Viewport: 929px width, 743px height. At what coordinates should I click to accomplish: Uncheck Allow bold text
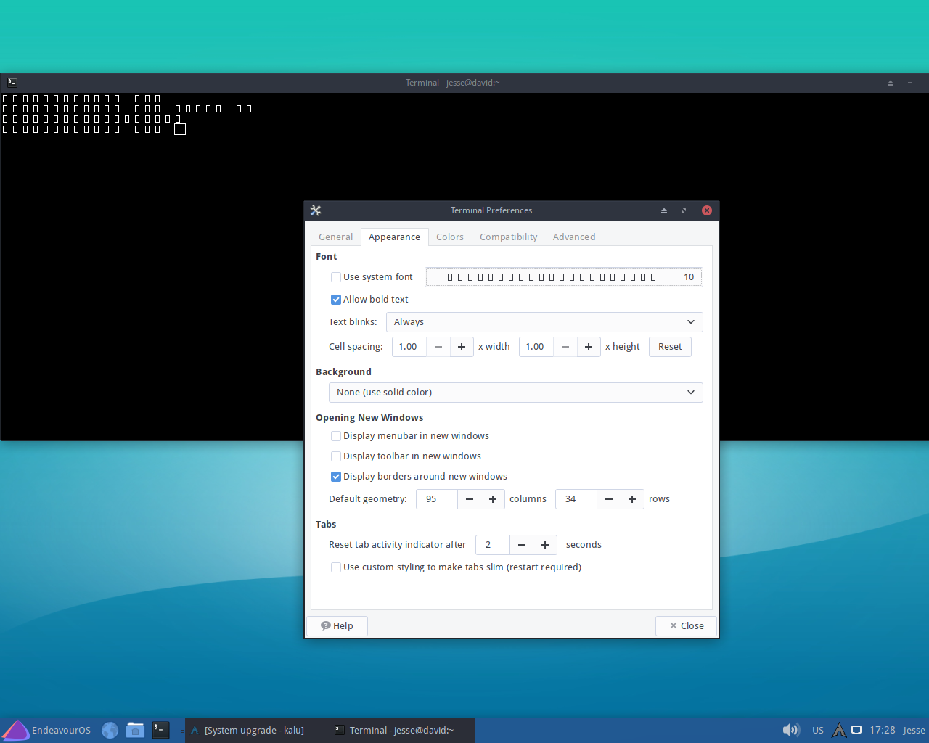(x=336, y=300)
